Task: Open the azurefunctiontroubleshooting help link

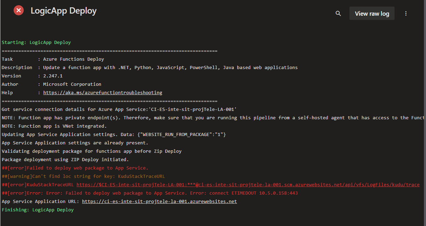Action: [x=102, y=92]
